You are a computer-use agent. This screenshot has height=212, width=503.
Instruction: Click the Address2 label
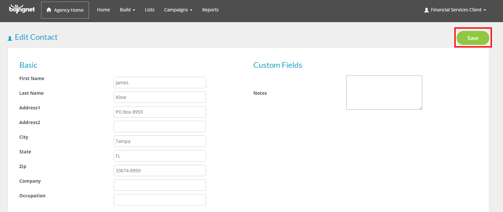tap(30, 122)
